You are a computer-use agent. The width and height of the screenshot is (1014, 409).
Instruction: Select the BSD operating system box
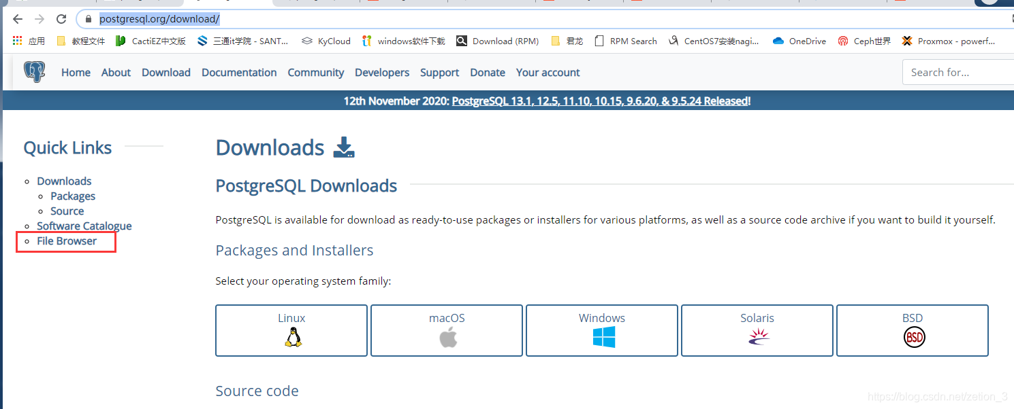pos(913,330)
